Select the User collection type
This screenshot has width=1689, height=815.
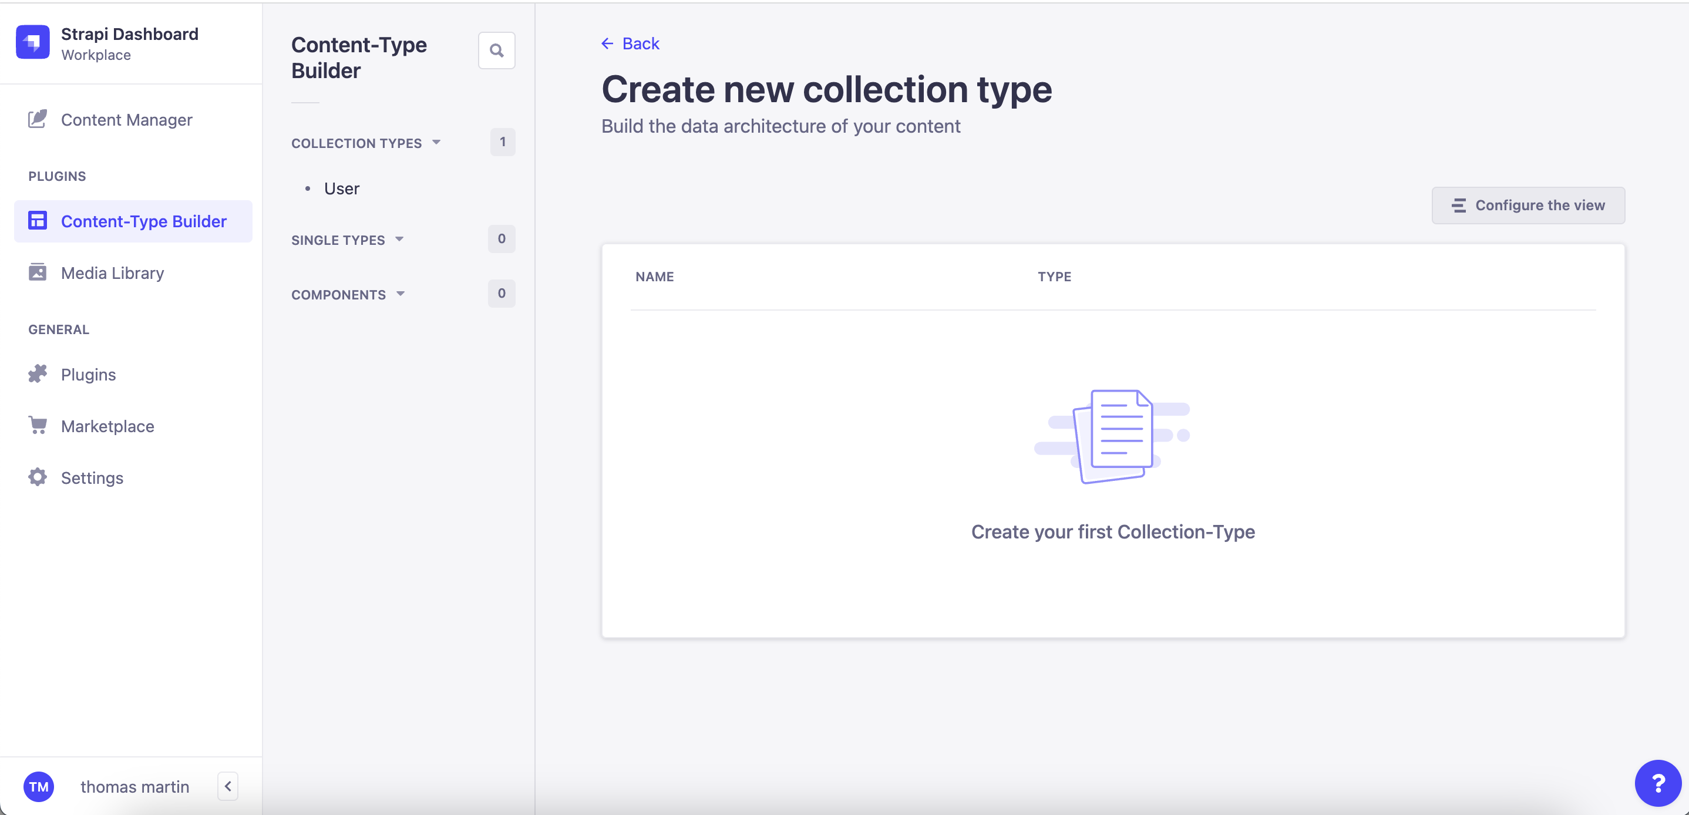[341, 188]
